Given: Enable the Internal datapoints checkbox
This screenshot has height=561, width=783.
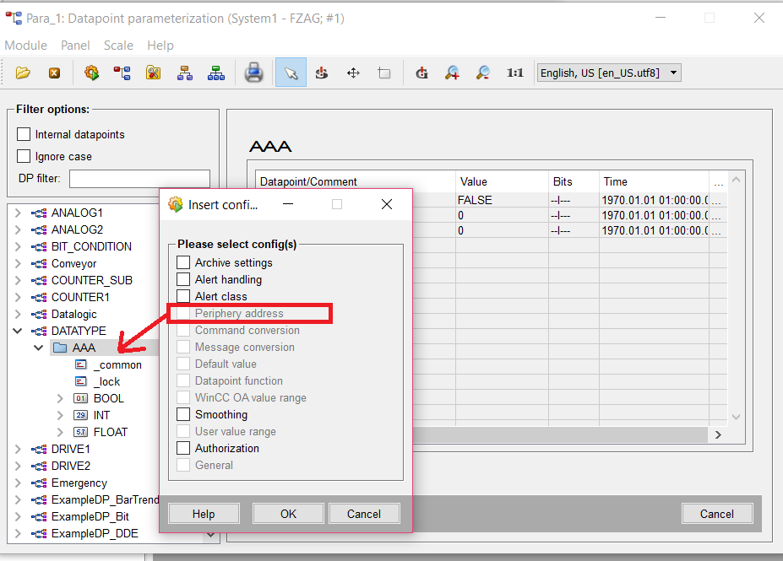Looking at the screenshot, I should point(24,134).
